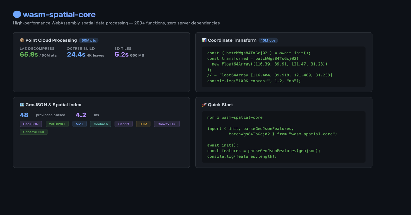This screenshot has height=215, width=411.
Task: Click the LAZ DECOMPRESS label
Action: point(37,49)
